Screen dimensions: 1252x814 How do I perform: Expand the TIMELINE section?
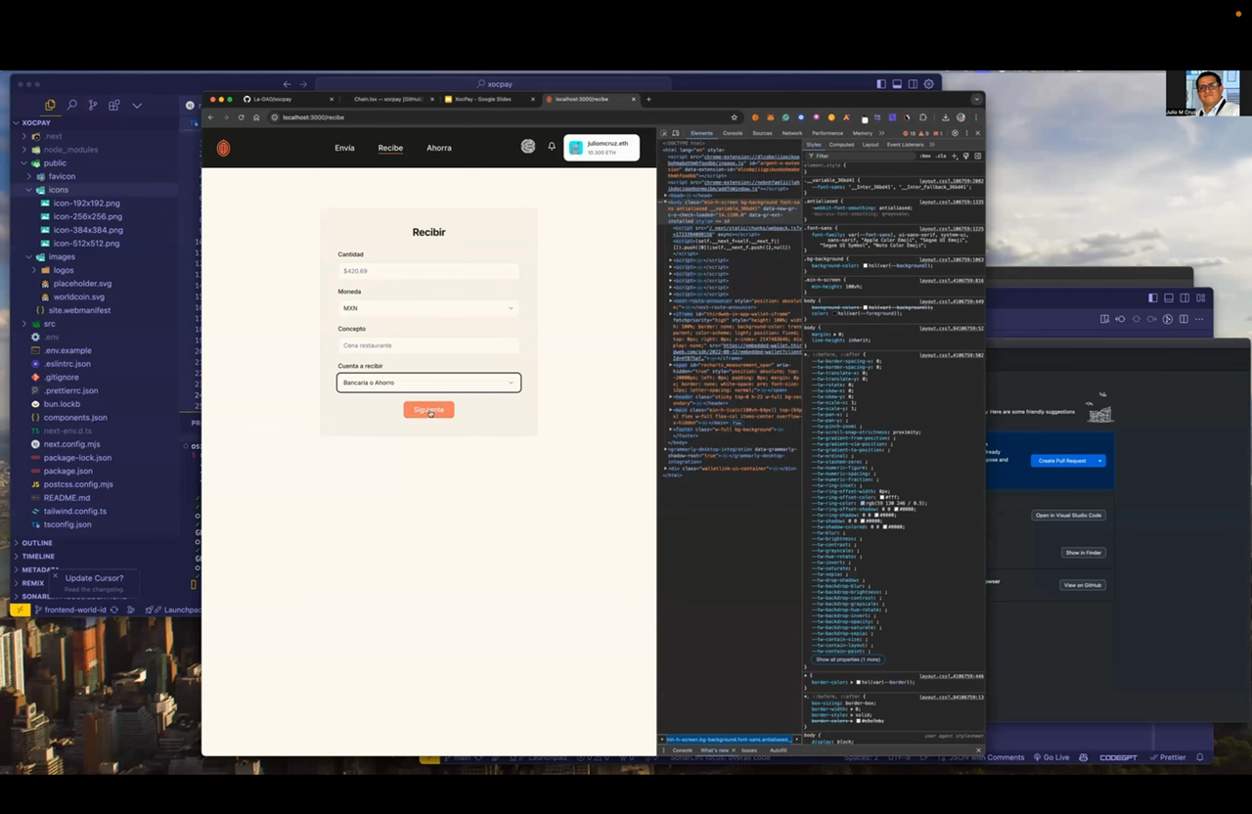click(37, 556)
